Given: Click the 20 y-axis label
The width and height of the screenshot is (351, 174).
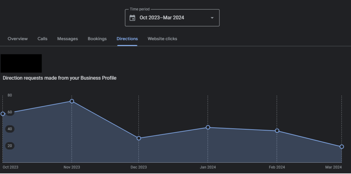Looking at the screenshot, I should pyautogui.click(x=10, y=146).
